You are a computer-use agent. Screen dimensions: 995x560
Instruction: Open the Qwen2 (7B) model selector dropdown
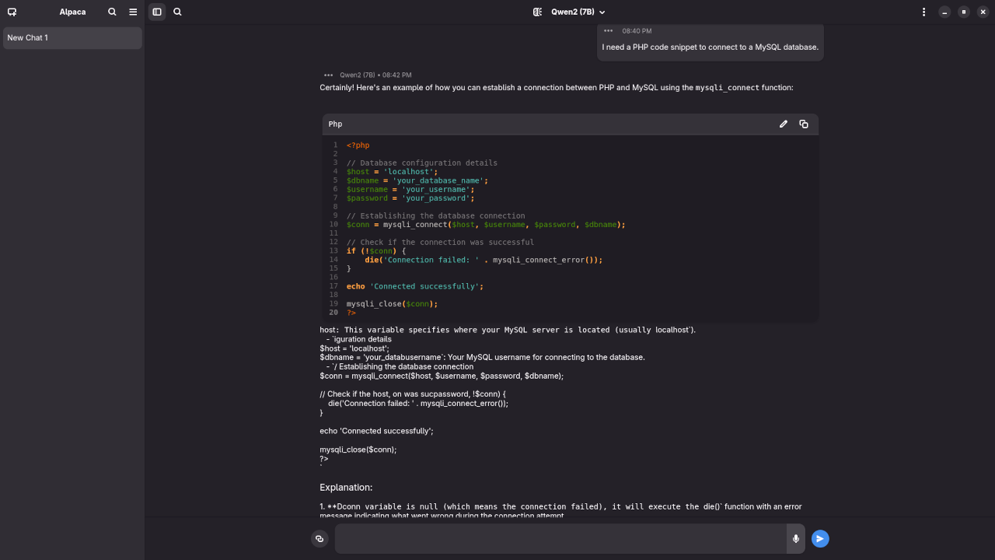pyautogui.click(x=578, y=12)
